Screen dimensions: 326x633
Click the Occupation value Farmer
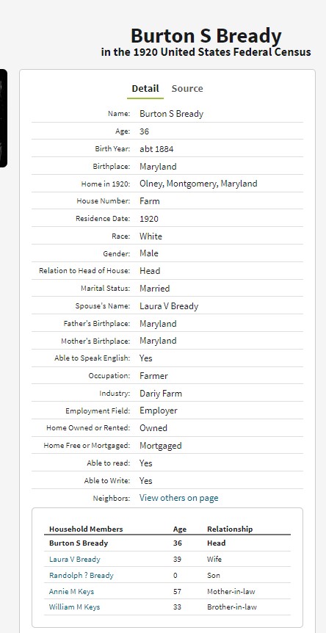click(153, 376)
